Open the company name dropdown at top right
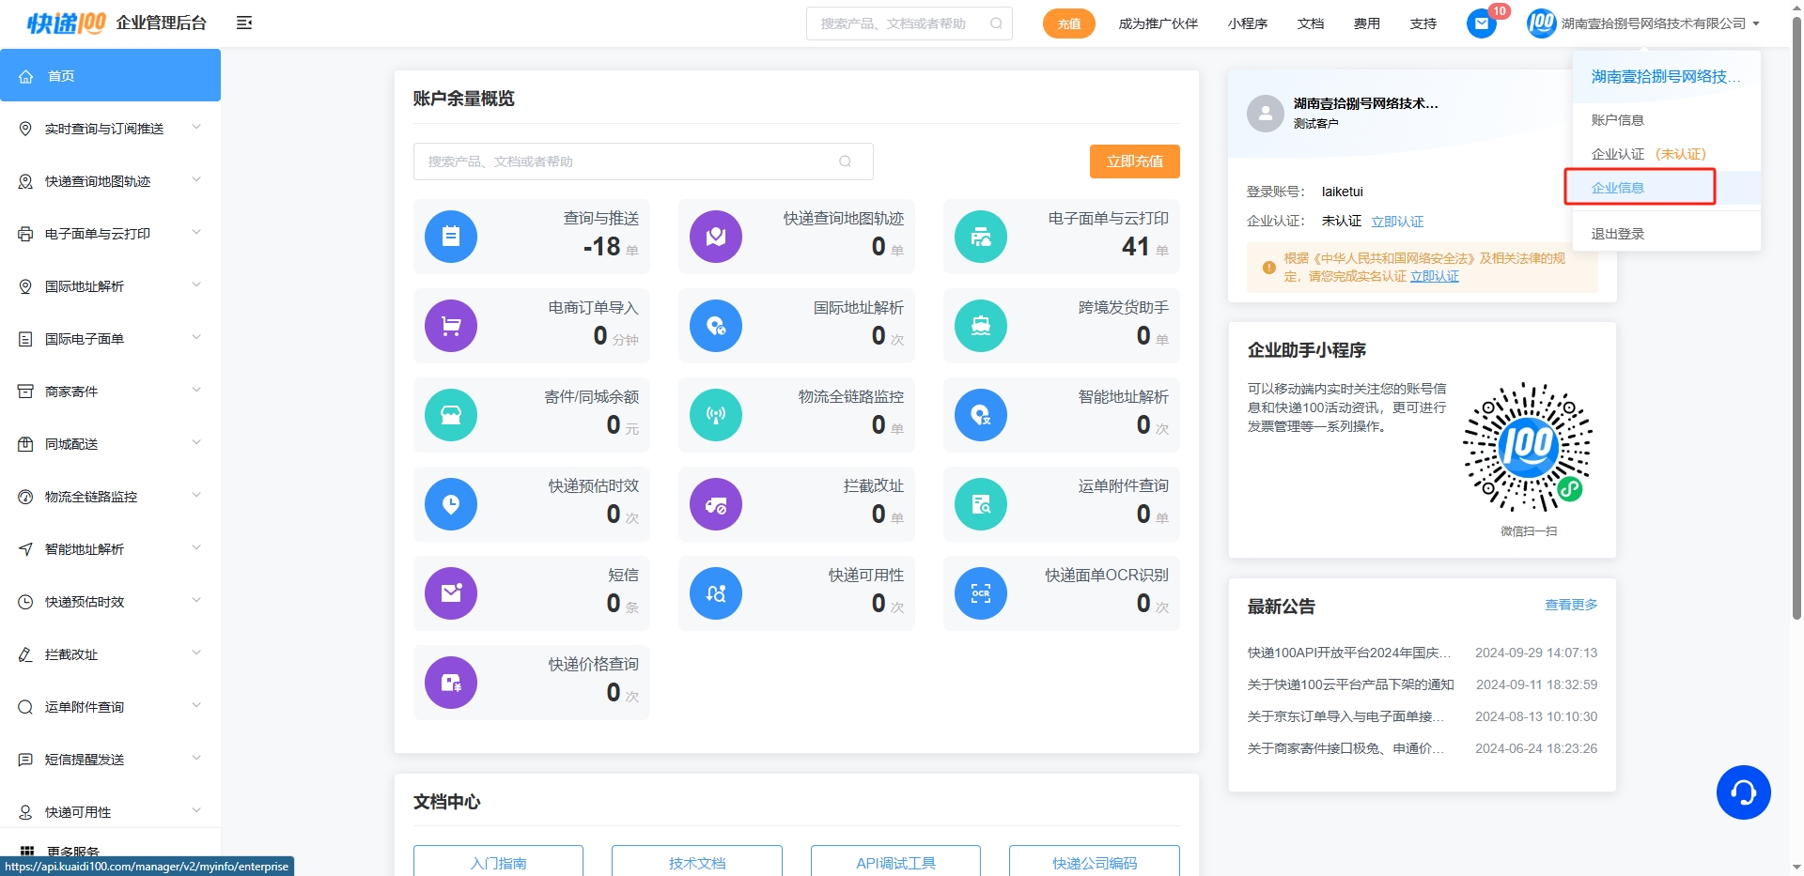This screenshot has width=1804, height=876. pyautogui.click(x=1659, y=23)
